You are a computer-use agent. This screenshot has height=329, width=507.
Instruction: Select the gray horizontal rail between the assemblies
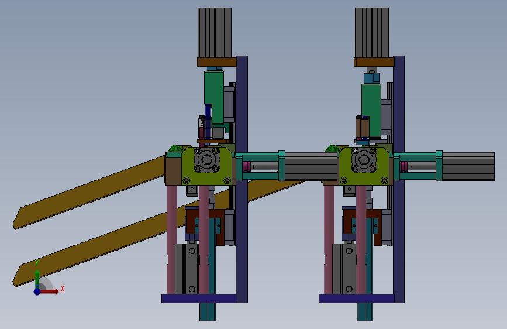pos(311,166)
